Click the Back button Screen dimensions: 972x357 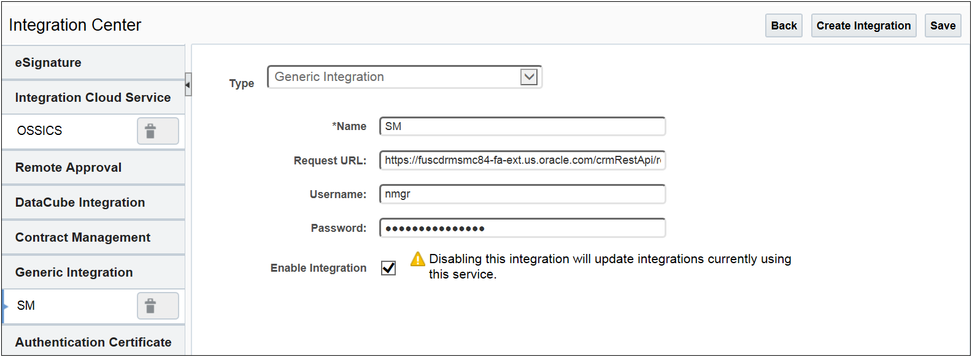[784, 26]
